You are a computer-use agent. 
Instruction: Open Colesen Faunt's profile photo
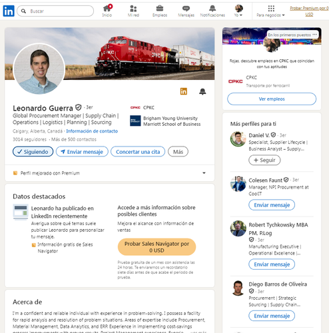click(x=238, y=184)
